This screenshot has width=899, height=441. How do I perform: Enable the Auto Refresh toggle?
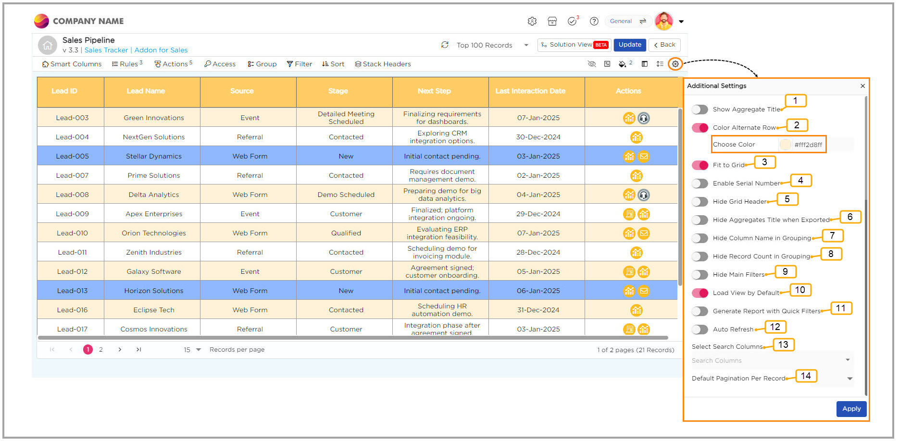700,330
